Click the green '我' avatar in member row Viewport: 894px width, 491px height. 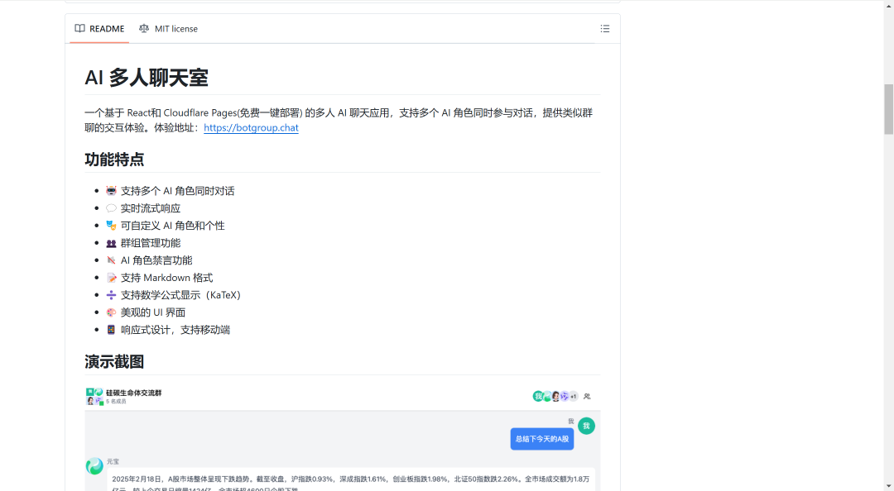click(538, 397)
